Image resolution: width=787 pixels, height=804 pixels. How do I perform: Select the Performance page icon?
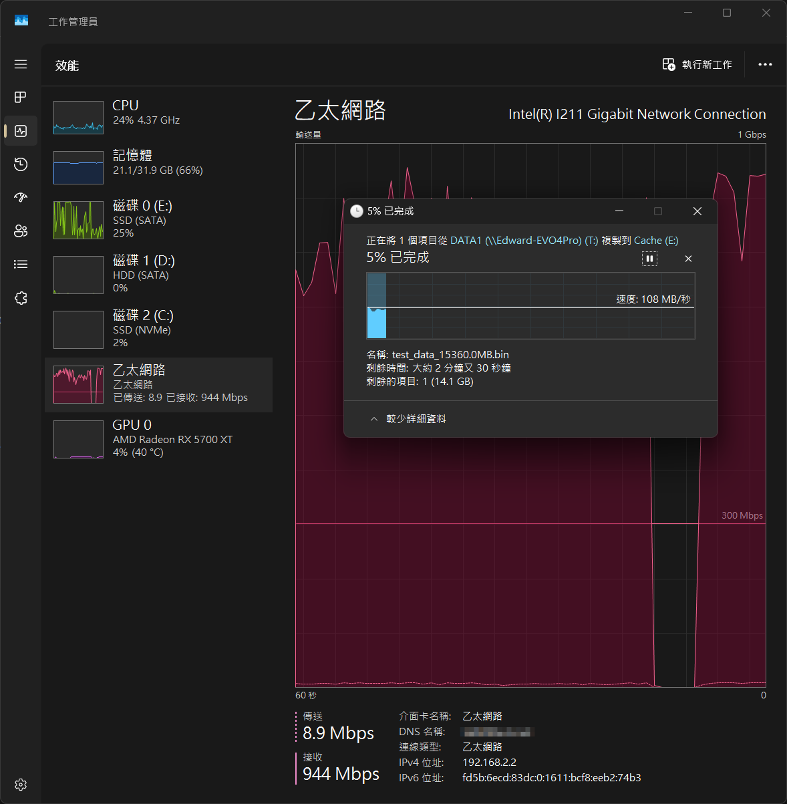pyautogui.click(x=21, y=131)
